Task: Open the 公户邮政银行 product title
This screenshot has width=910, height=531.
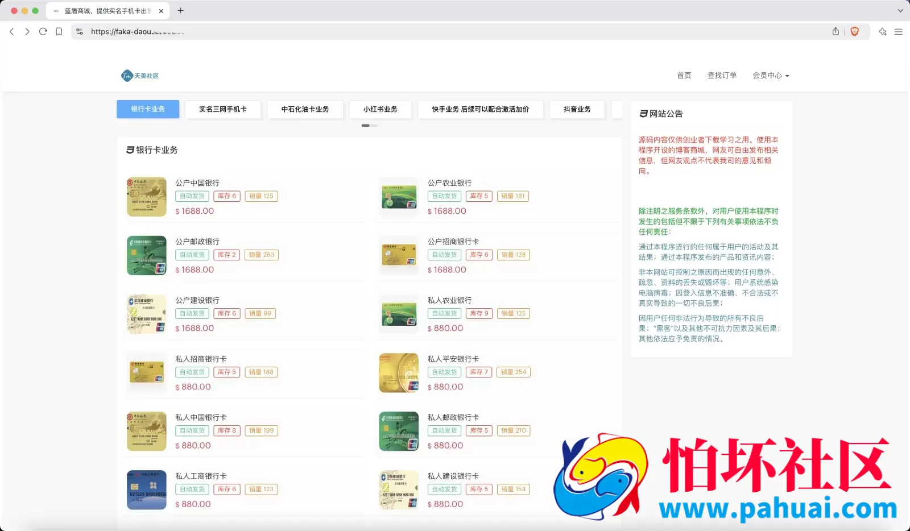Action: click(197, 242)
